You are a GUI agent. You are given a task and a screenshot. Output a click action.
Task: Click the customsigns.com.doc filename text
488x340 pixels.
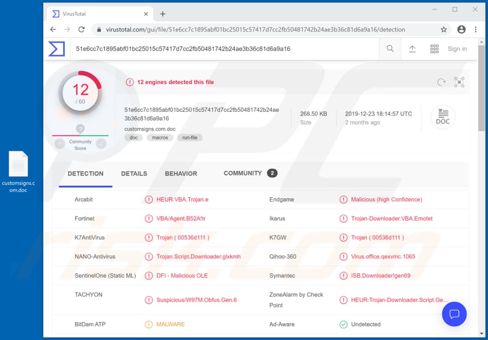(150, 129)
